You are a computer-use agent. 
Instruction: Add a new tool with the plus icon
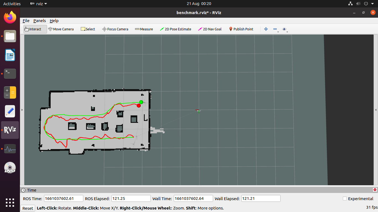[266, 29]
